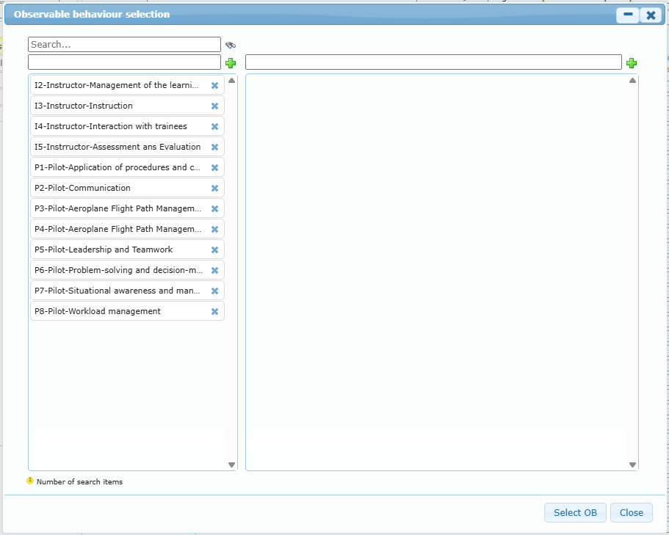
Task: Click the Select OB button
Action: point(575,512)
